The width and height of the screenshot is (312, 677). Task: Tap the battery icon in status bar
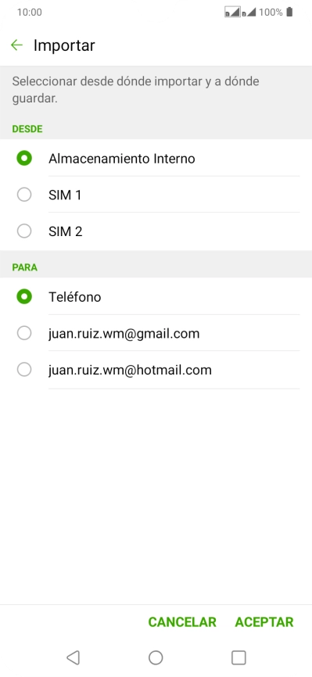point(289,12)
